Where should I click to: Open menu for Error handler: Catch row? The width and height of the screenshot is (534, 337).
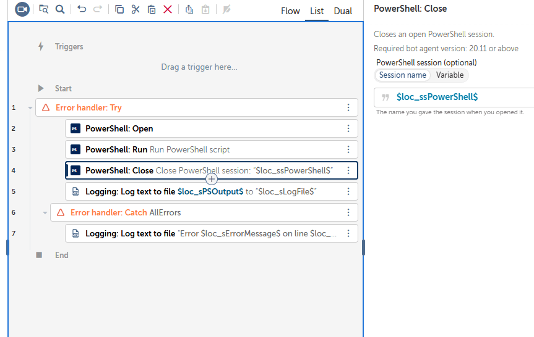pos(348,212)
